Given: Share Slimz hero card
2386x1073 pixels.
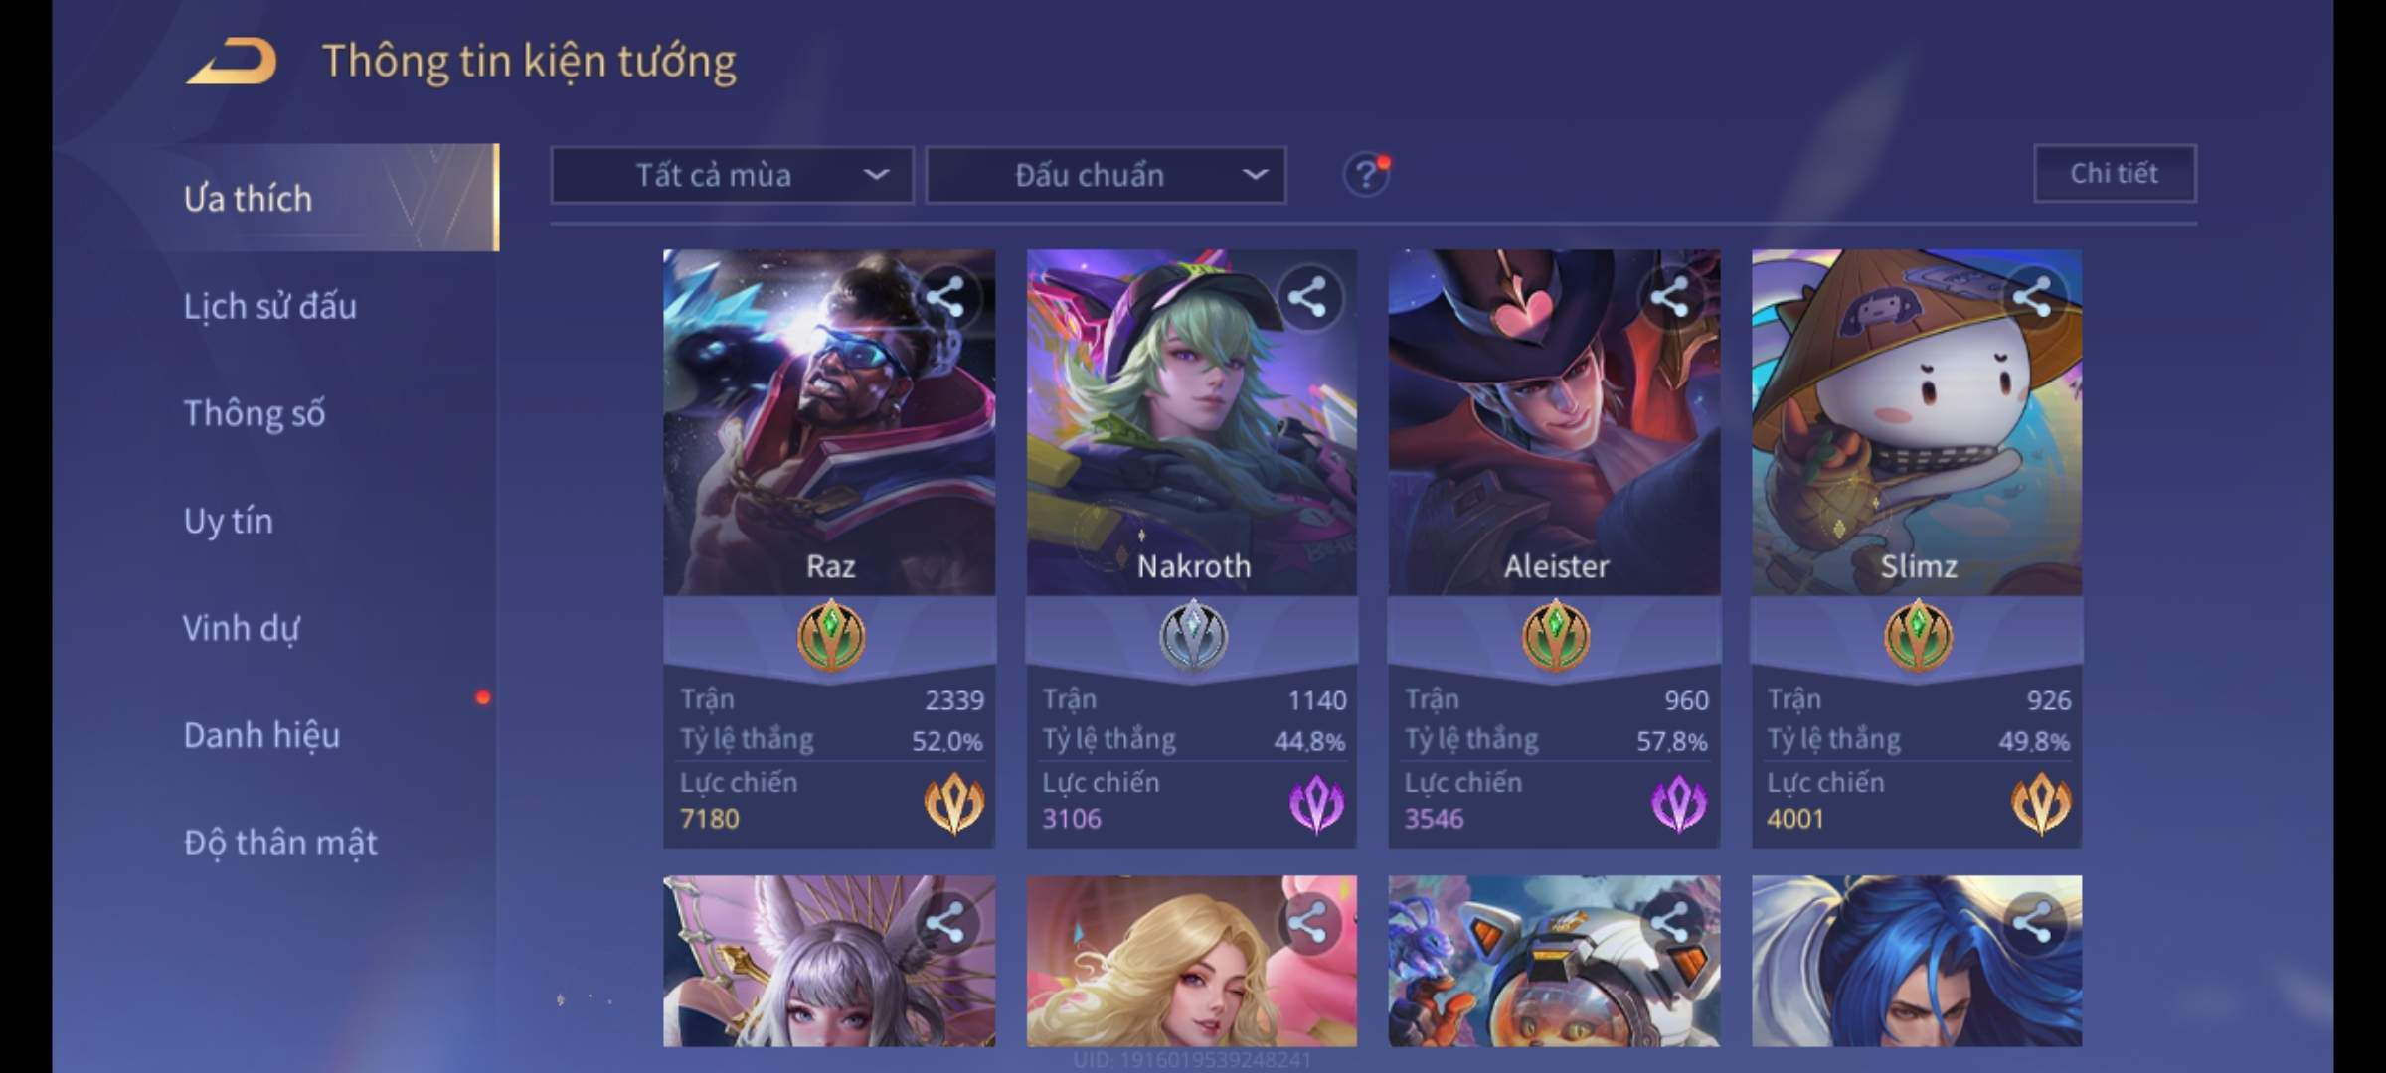Looking at the screenshot, I should 2032,297.
